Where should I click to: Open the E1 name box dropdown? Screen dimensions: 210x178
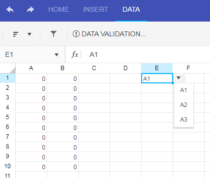pyautogui.click(x=57, y=54)
